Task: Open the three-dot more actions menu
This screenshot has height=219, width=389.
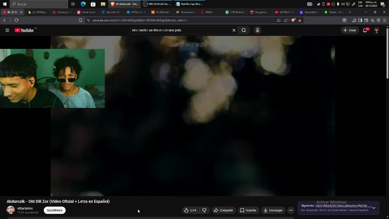Action: pos(291,210)
